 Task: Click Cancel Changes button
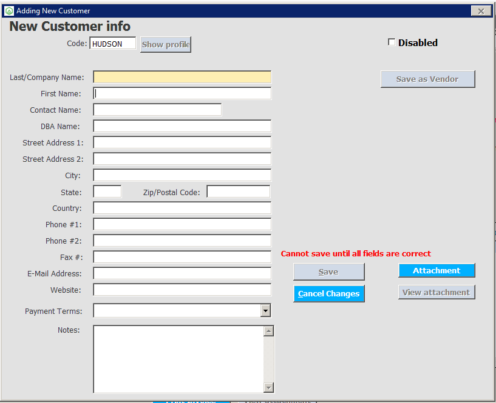point(328,294)
